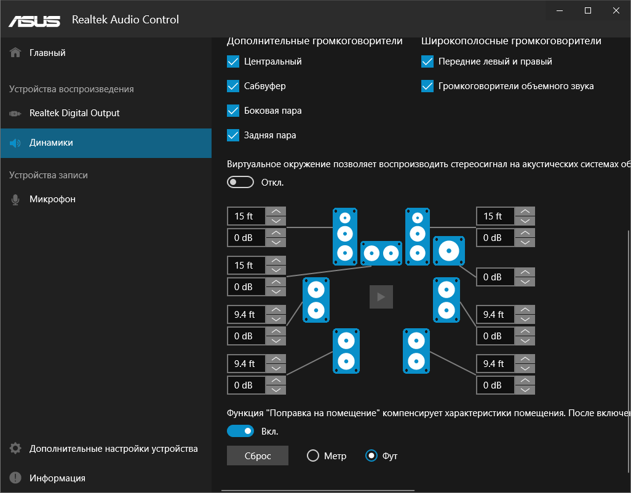Screen dimensions: 631x493
Task: Click the front right speaker icon
Action: click(x=417, y=236)
